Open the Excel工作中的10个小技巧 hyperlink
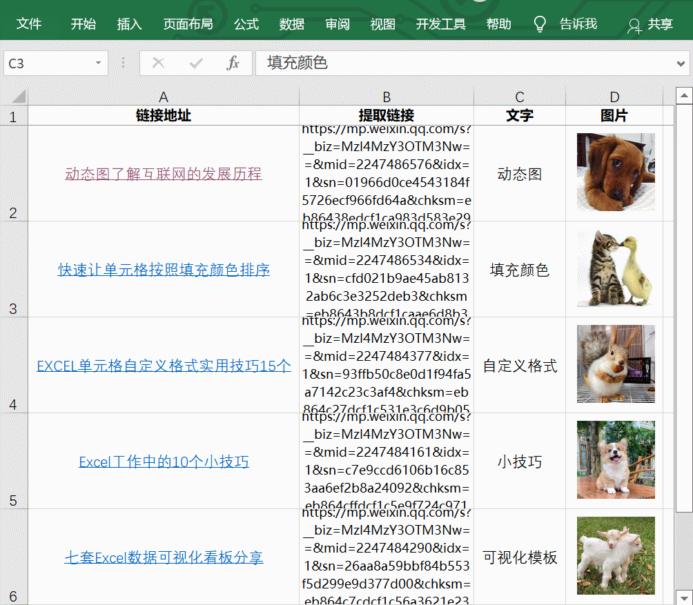Screen dimensions: 693x605 click(163, 461)
